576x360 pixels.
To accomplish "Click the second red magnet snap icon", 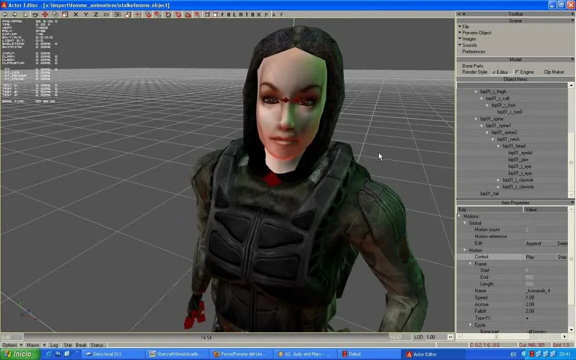I will click(158, 14).
